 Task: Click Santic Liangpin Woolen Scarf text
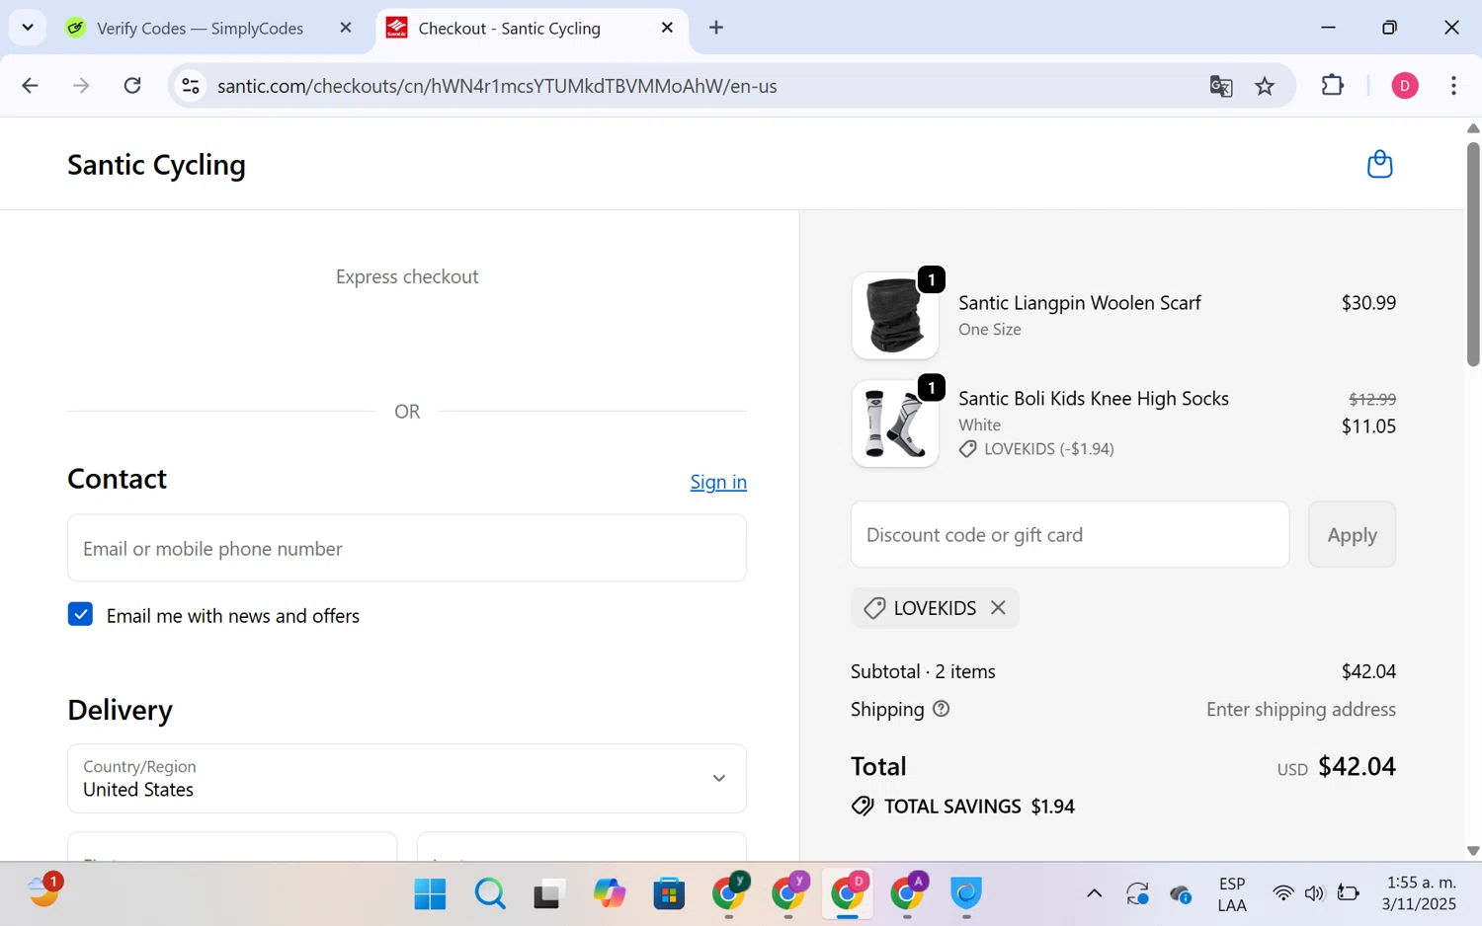1079,303
